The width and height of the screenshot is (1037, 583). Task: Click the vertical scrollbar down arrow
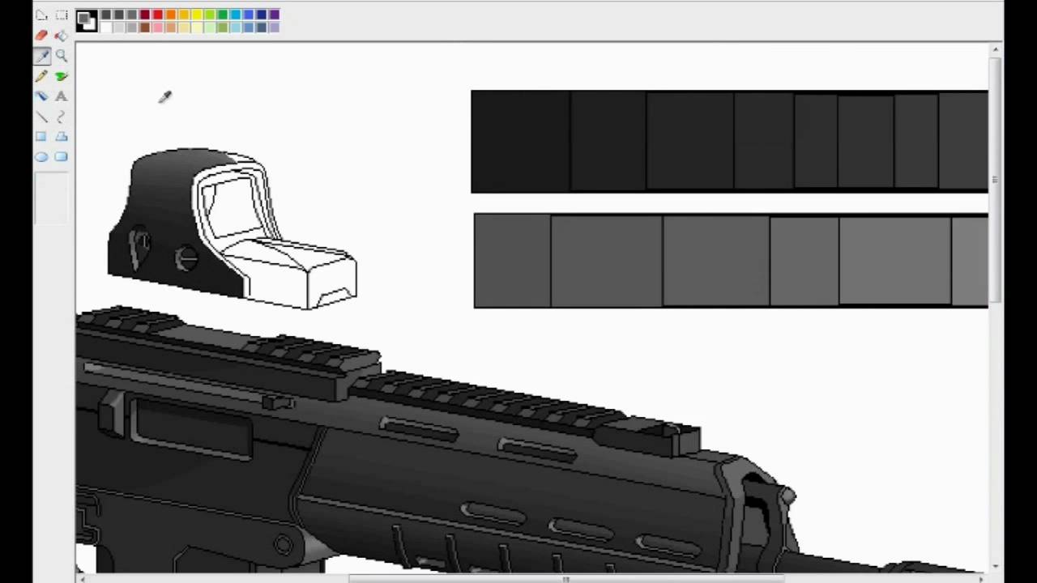point(995,567)
